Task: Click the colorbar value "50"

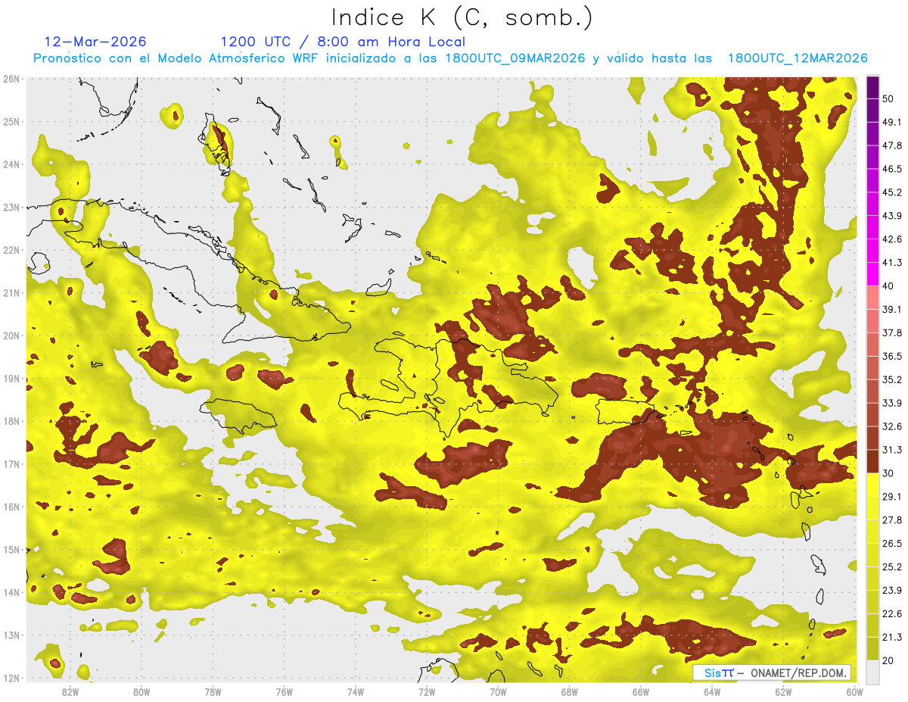Action: click(x=889, y=98)
